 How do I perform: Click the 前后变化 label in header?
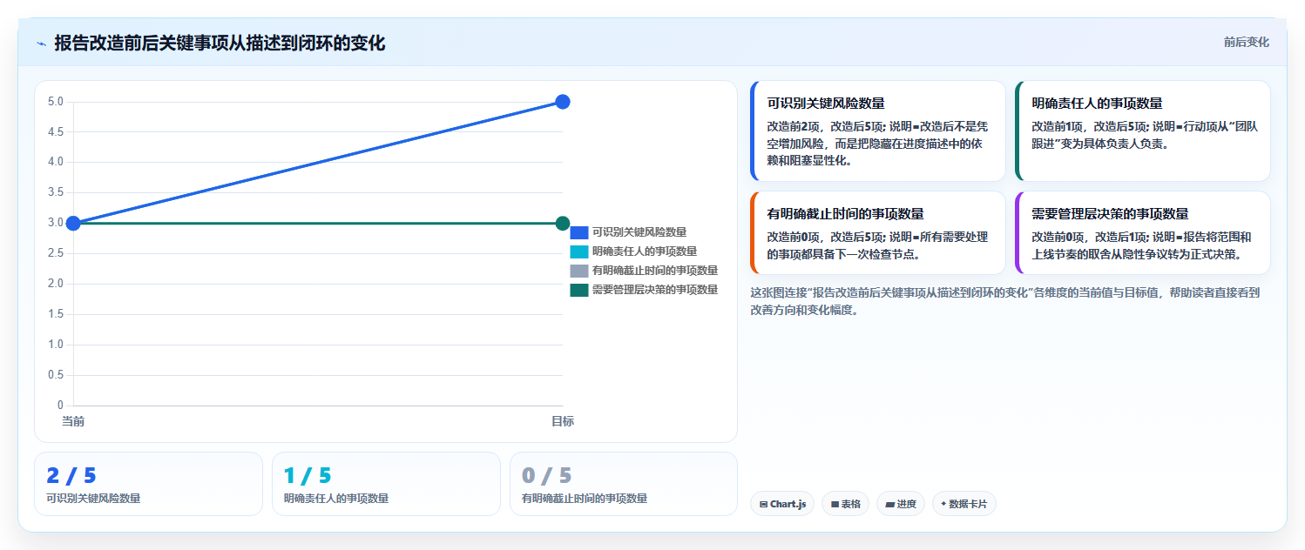[x=1246, y=42]
